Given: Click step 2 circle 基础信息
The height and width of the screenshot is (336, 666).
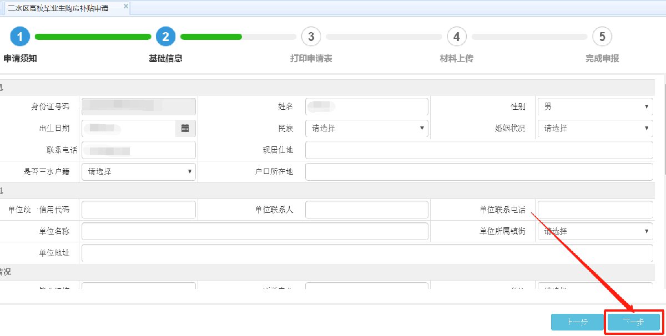Looking at the screenshot, I should tap(165, 37).
